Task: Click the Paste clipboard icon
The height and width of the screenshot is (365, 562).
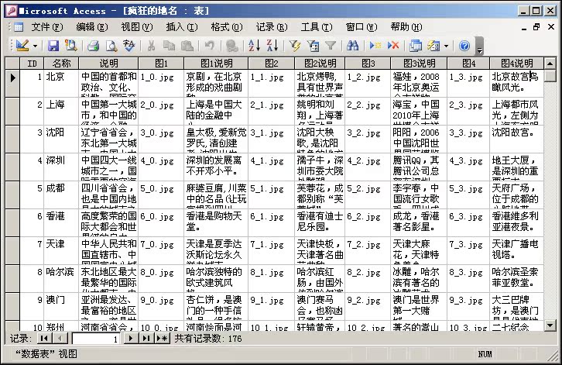Action: pos(187,46)
